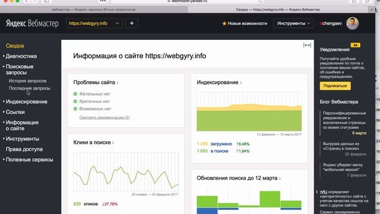The width and height of the screenshot is (380, 214).
Task: Open Смотреть рекомендации (2) link
Action: coord(104,118)
